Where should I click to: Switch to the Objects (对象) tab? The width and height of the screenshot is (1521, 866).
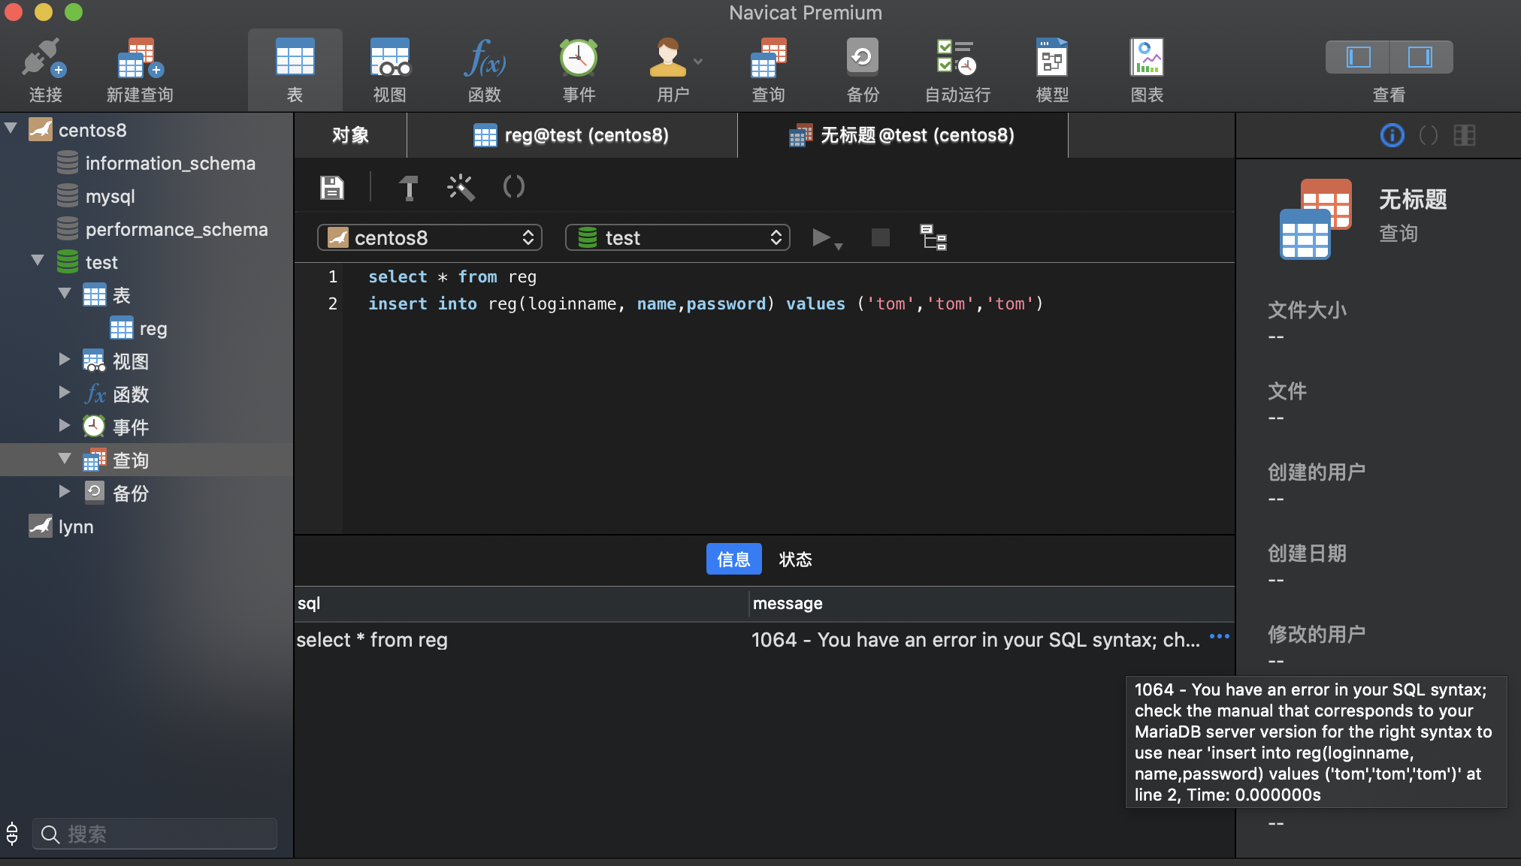[350, 135]
